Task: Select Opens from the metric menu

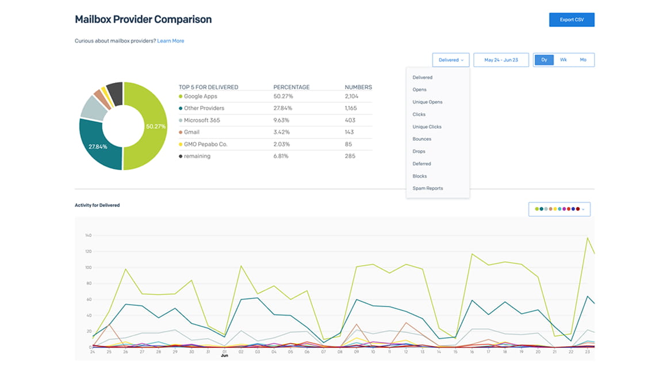Action: pyautogui.click(x=419, y=90)
